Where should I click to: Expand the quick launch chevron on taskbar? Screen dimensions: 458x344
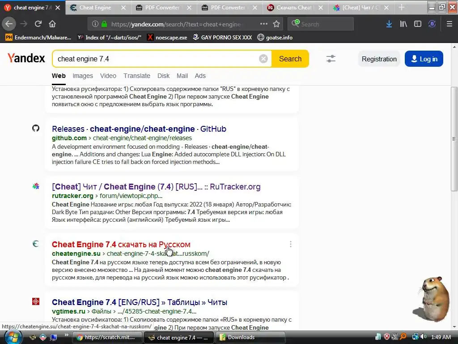[x=66, y=335]
